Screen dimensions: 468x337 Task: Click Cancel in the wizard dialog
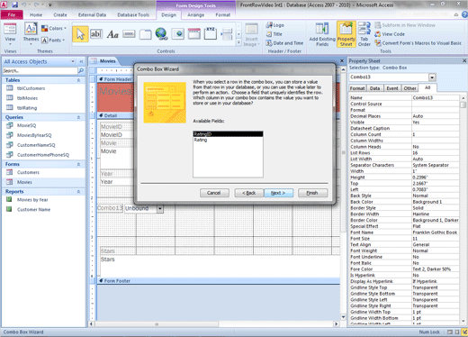click(214, 193)
